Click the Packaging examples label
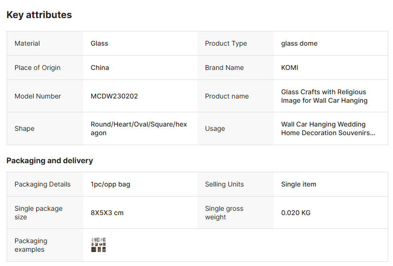 click(x=31, y=245)
